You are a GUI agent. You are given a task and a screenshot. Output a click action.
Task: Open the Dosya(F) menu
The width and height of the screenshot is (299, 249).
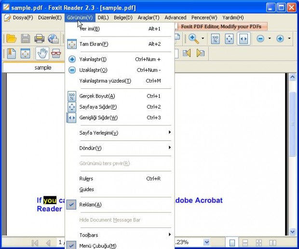(23, 17)
